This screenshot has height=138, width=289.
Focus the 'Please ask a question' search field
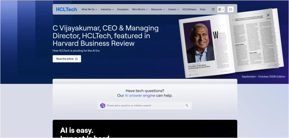145,106
